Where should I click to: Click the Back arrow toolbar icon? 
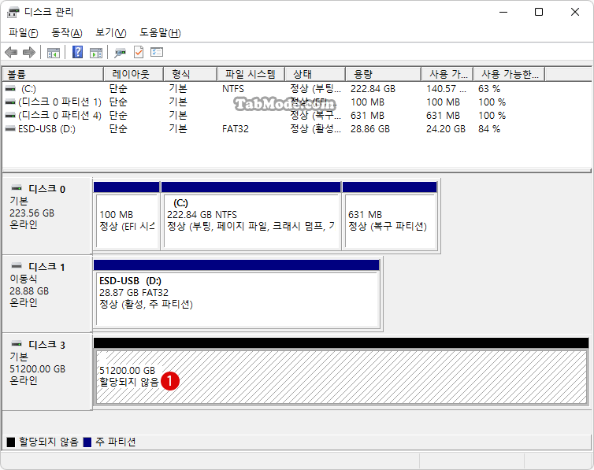click(11, 52)
